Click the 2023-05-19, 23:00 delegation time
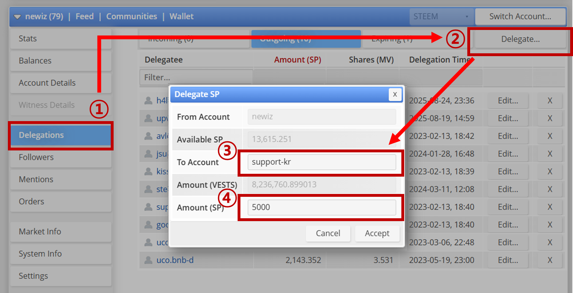The height and width of the screenshot is (293, 573). [x=442, y=260]
